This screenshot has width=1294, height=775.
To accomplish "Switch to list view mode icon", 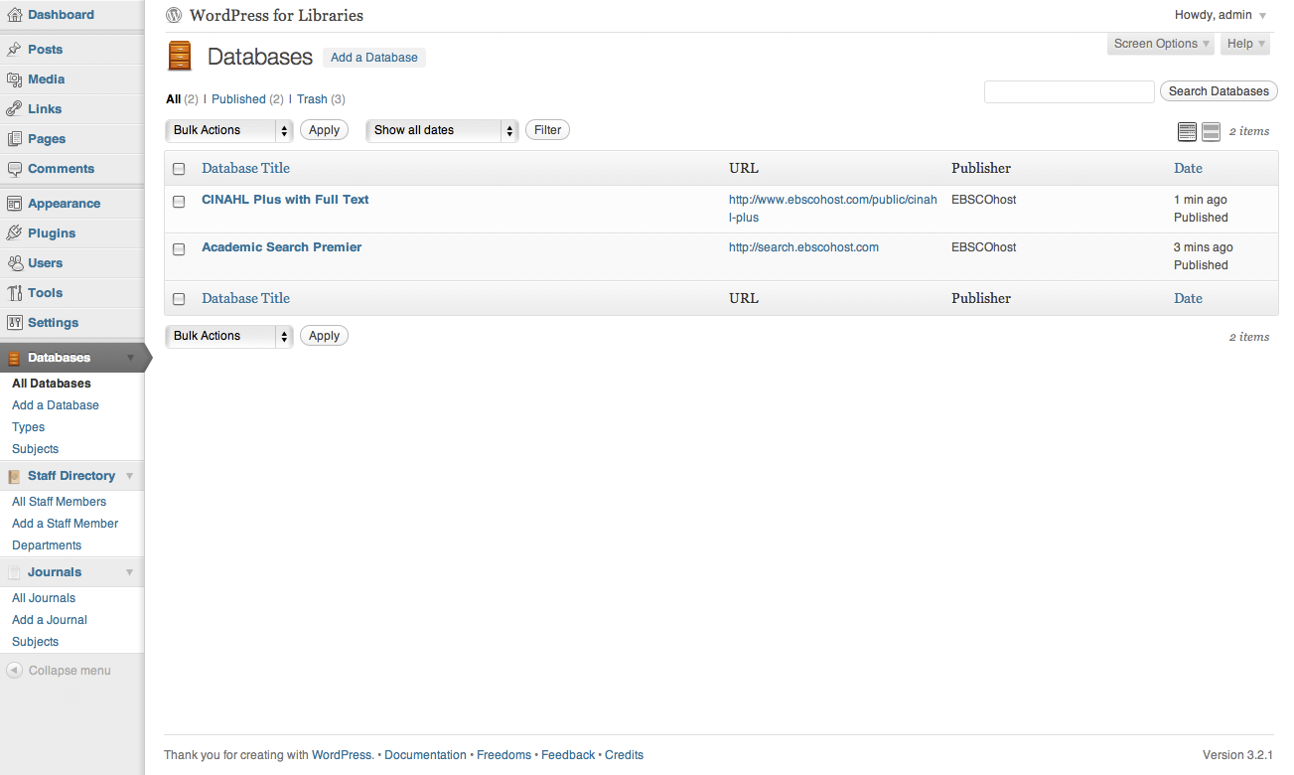I will click(1187, 131).
